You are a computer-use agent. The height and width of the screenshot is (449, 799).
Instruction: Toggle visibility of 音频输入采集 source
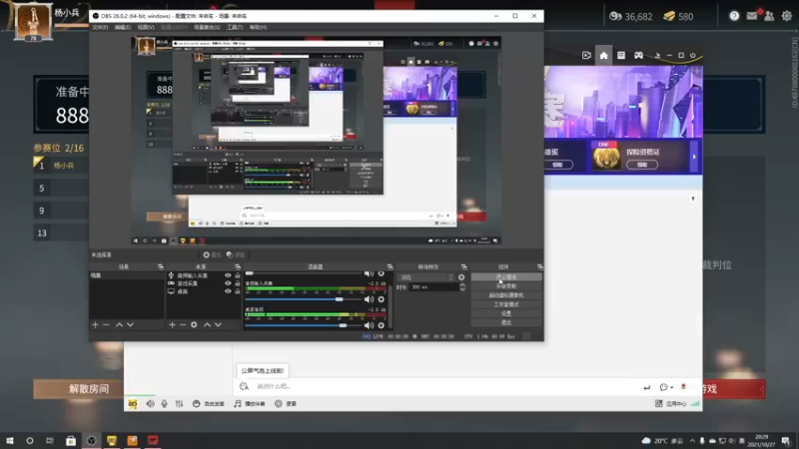[x=228, y=275]
